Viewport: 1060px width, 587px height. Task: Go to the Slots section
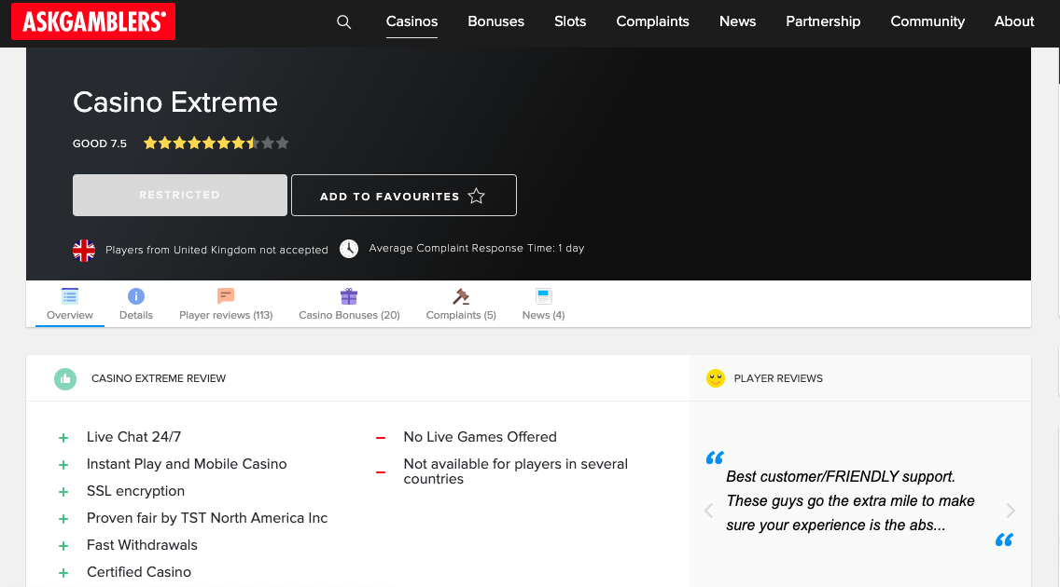[x=570, y=21]
